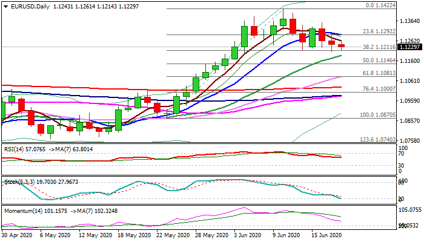Click the date label 30 Apr 2020
424x242 pixels.
pos(16,235)
